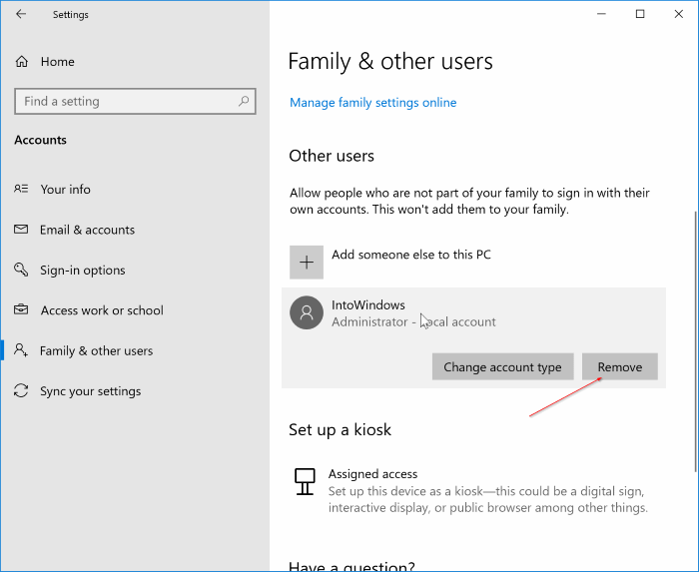The width and height of the screenshot is (699, 572).
Task: Select the IntoWindows account name
Action: (368, 304)
